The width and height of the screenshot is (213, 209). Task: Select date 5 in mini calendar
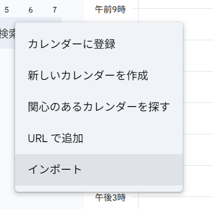tap(7, 10)
